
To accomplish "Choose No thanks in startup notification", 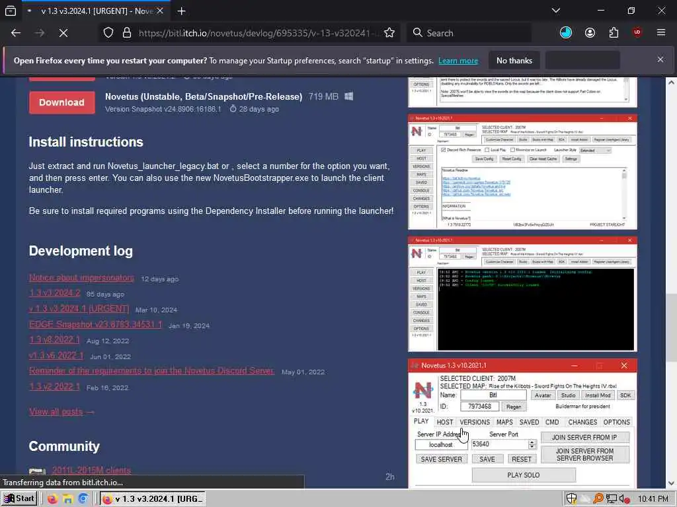I will 514,60.
